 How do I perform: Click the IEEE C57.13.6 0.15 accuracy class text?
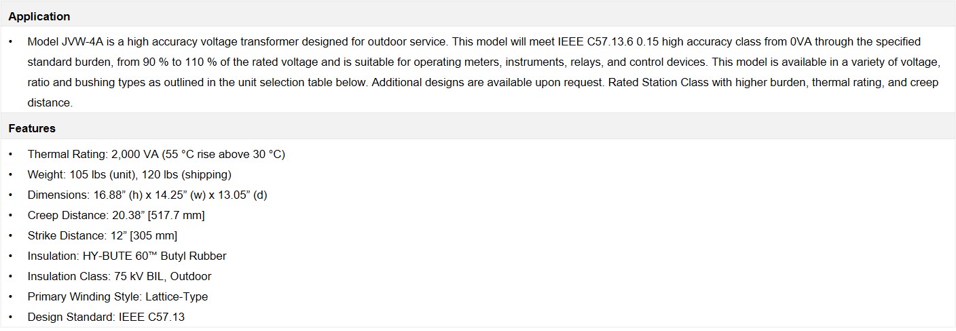pyautogui.click(x=607, y=41)
